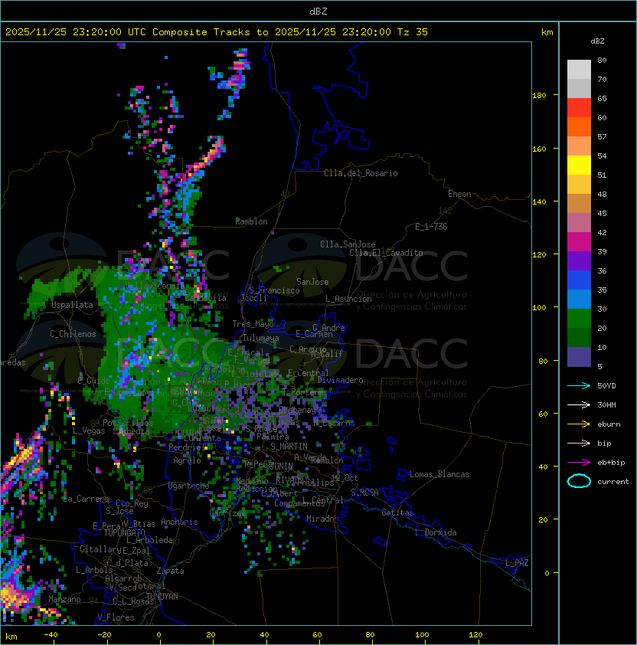The height and width of the screenshot is (645, 637).
Task: Click the 'km' label at bottom left
Action: pyautogui.click(x=11, y=637)
